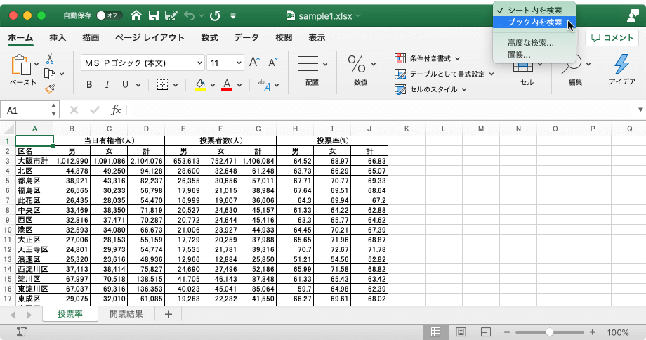Select 高度な検索... menu item
Viewport: 646px width, 340px height.
tap(534, 42)
